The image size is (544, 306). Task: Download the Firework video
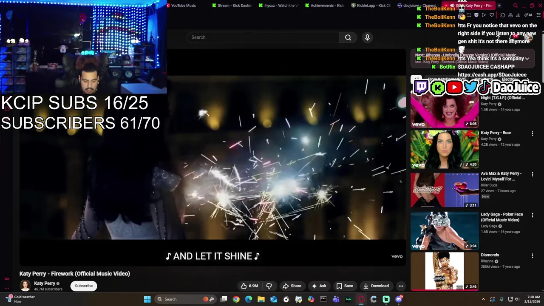coord(376,286)
